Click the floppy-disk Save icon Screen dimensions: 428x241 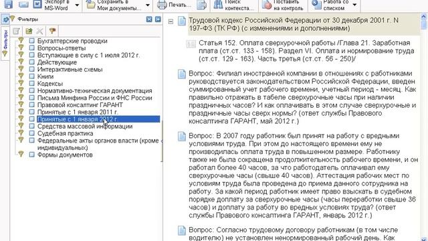coord(9,4)
